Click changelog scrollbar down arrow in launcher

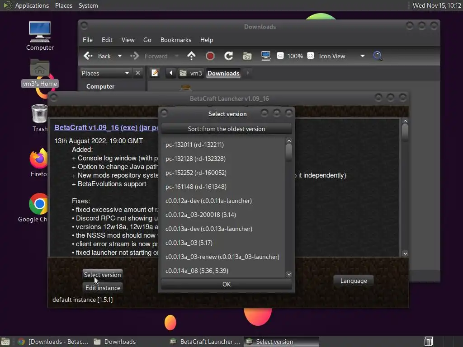(405, 253)
